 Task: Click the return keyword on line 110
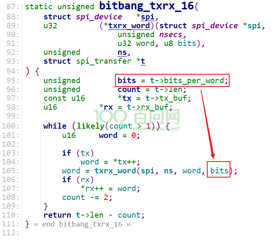tap(57, 215)
